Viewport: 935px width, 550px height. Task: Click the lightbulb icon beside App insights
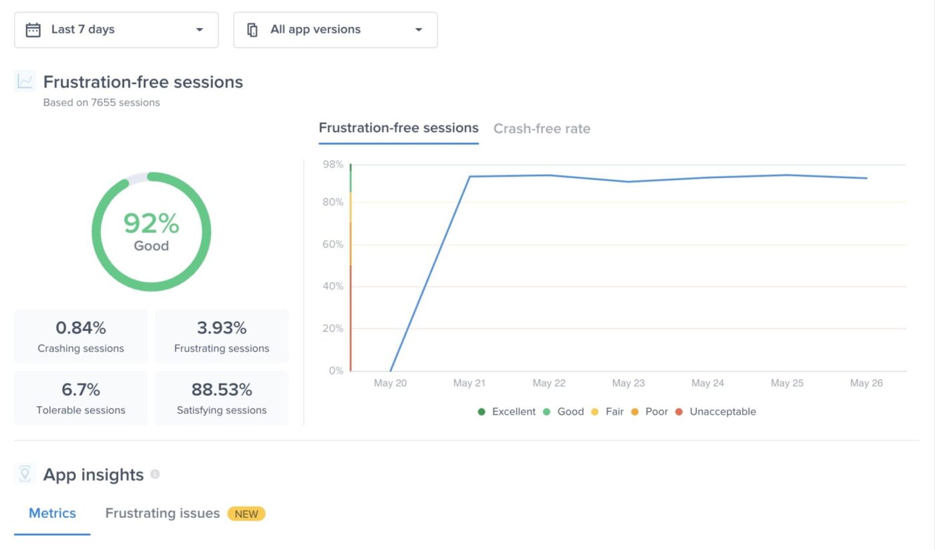point(25,475)
